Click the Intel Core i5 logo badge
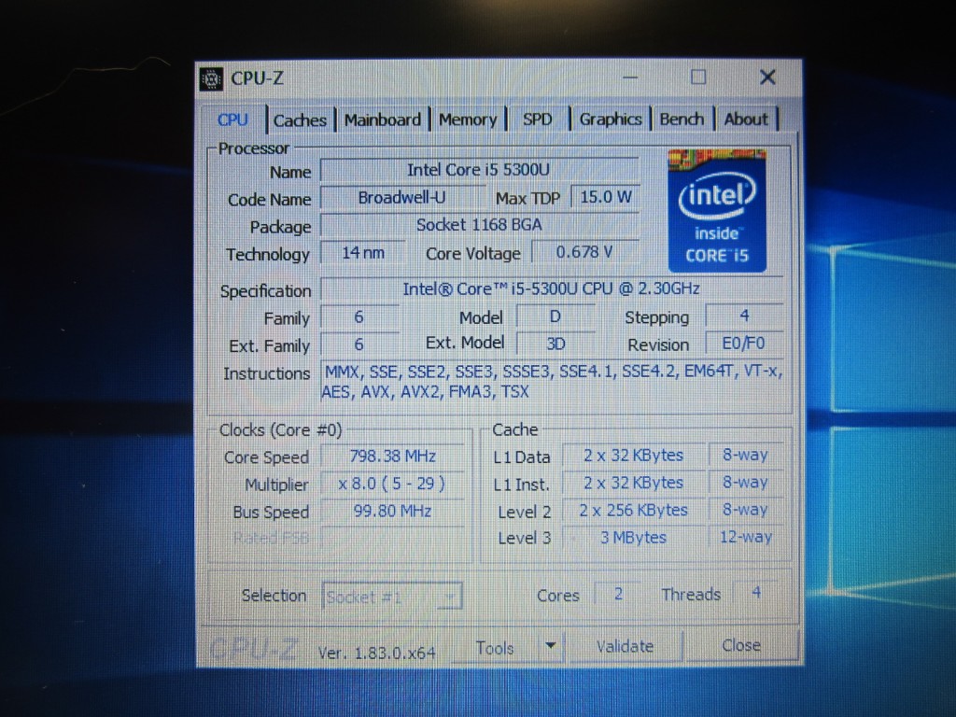This screenshot has height=717, width=956. pyautogui.click(x=717, y=210)
